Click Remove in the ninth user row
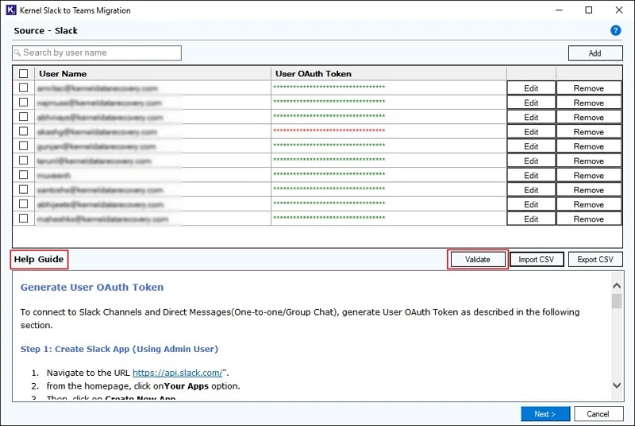Screen dimensions: 635x426 click(589, 205)
